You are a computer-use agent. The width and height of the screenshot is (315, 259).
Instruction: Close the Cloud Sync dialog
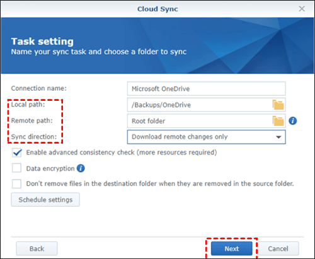click(x=302, y=9)
